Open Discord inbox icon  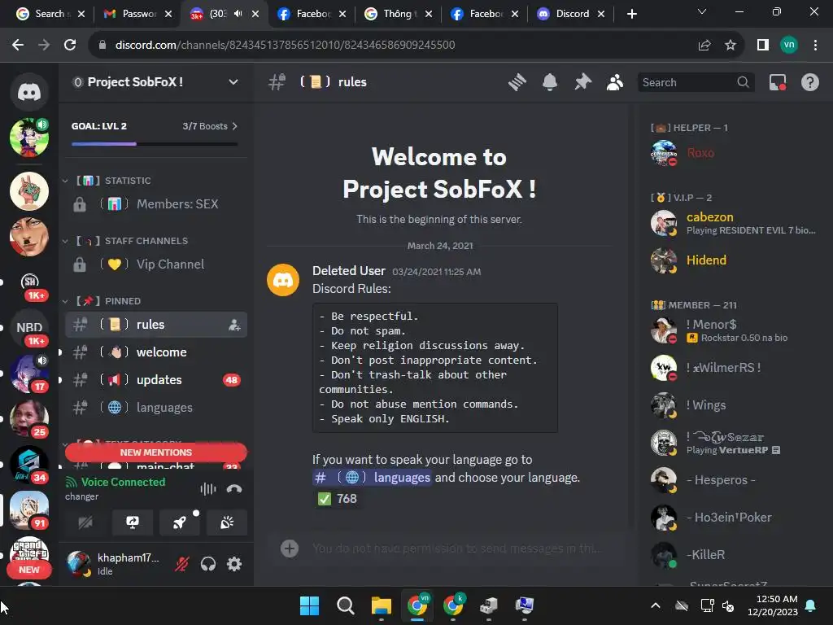778,82
